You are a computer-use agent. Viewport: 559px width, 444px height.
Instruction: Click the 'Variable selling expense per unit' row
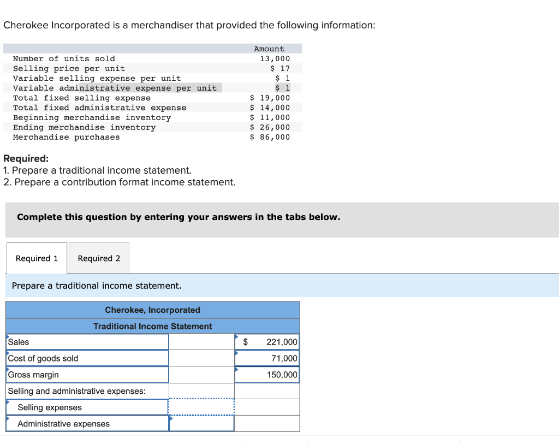click(153, 78)
